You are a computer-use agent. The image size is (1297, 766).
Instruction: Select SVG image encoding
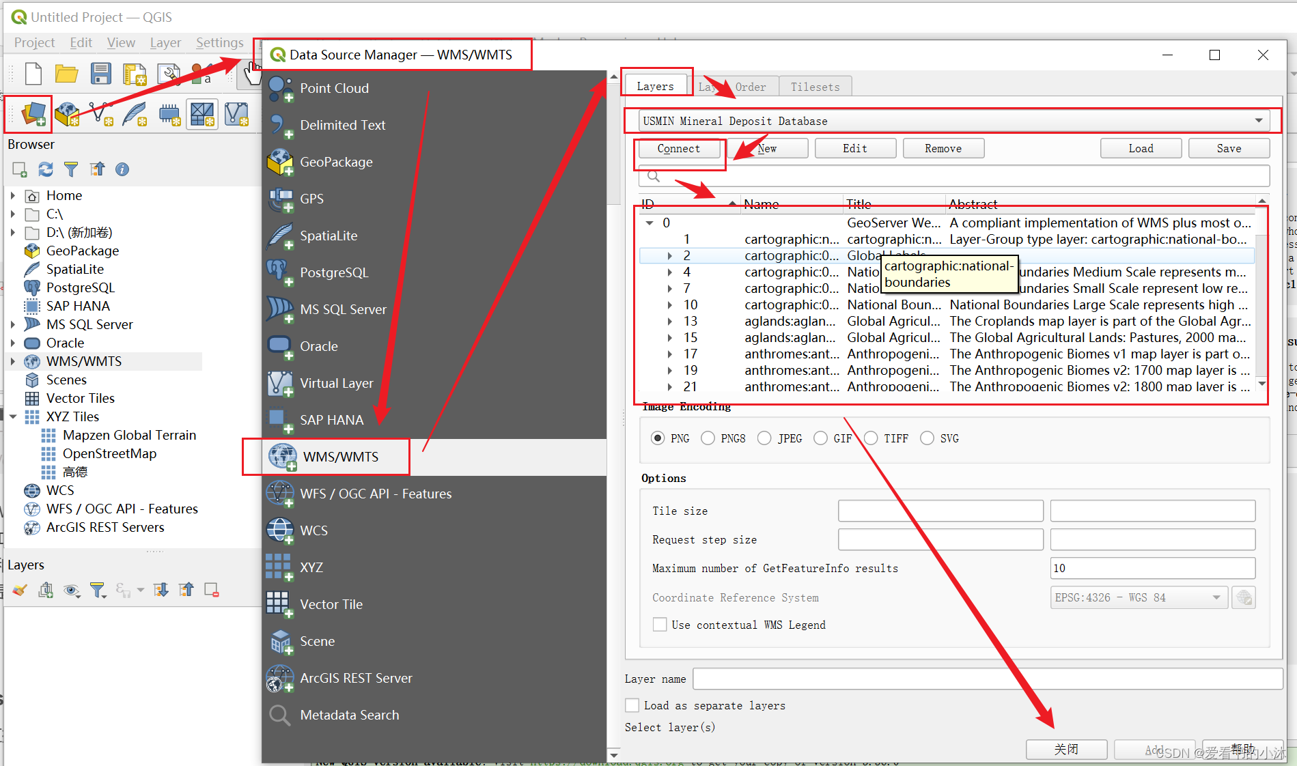[927, 438]
